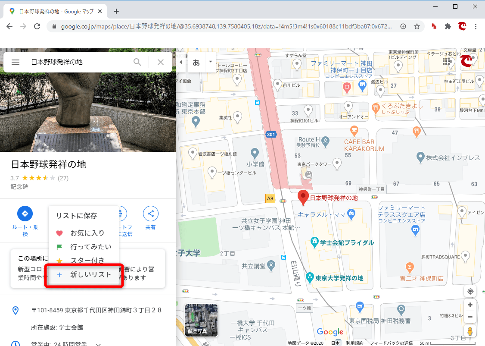Click フィードバックの送信 link
Viewport: 485px width, 346px height.
(x=391, y=343)
